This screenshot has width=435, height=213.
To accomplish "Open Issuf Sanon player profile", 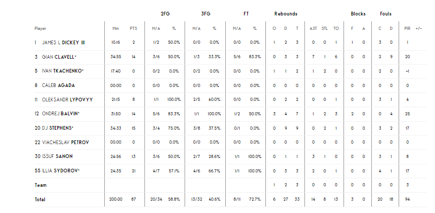I will (x=57, y=156).
